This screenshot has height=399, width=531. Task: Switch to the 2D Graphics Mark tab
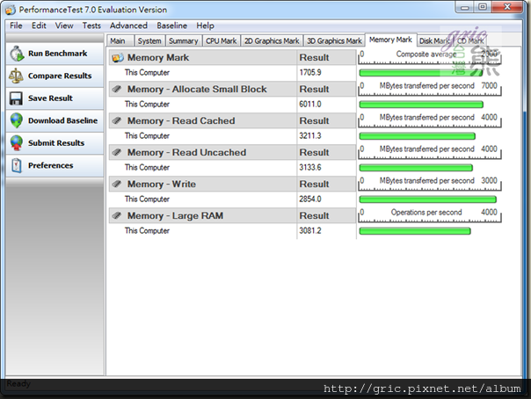(272, 41)
